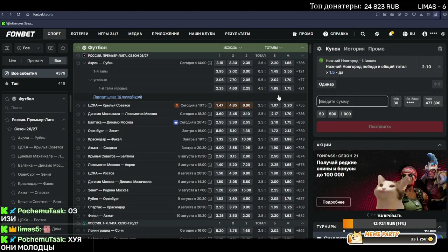Remove Нижний Новгород – Шинник bet from coupon
Screen dimensions: 448x252
(x=439, y=67)
